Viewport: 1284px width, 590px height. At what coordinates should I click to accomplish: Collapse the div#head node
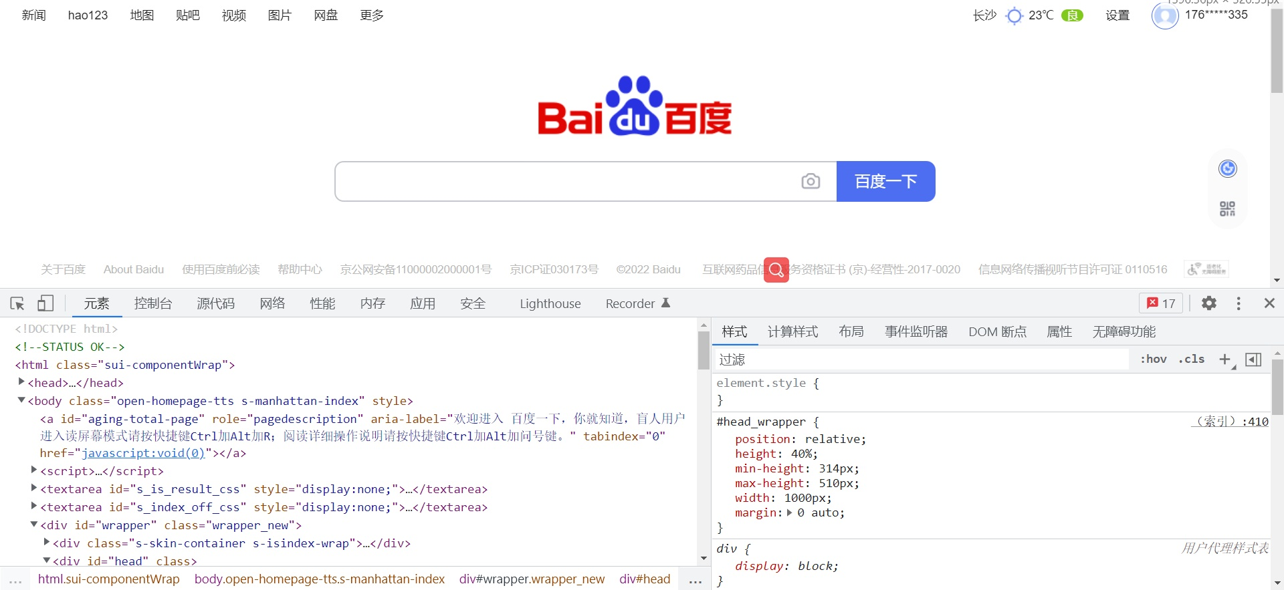[47, 560]
